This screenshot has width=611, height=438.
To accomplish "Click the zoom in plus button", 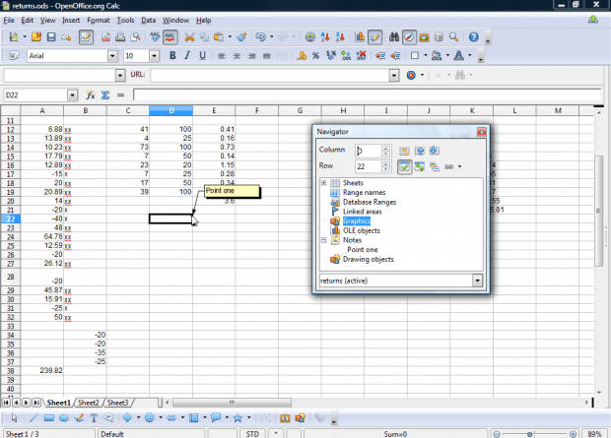I will (x=573, y=434).
